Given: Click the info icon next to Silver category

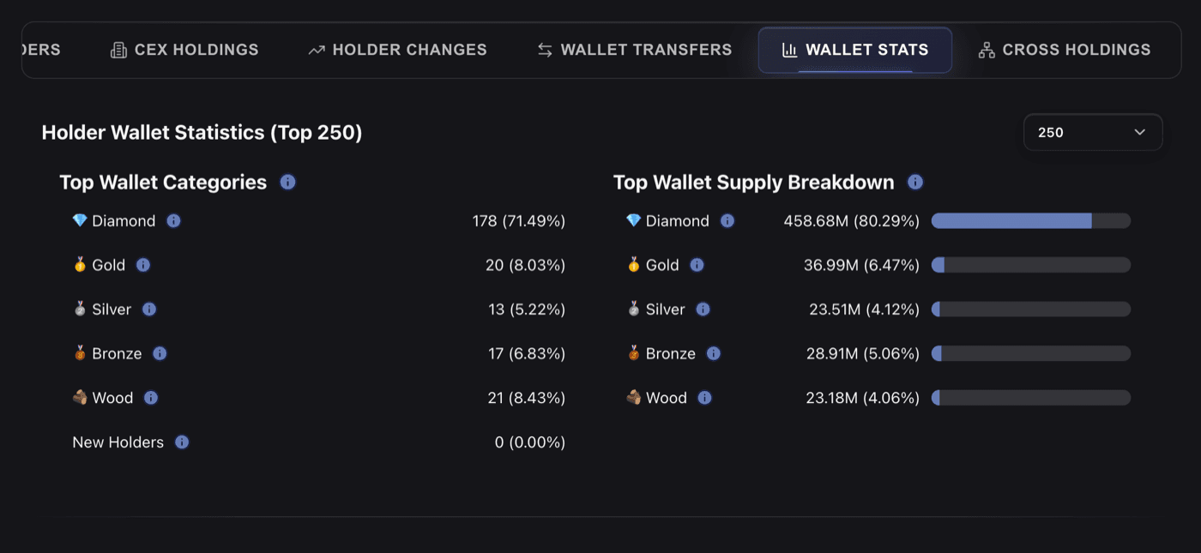Looking at the screenshot, I should point(148,310).
